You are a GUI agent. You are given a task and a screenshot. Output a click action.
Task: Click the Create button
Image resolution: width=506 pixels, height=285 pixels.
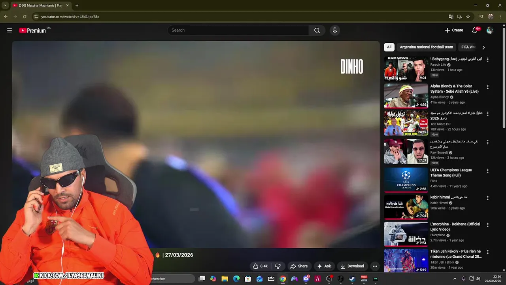click(x=454, y=30)
